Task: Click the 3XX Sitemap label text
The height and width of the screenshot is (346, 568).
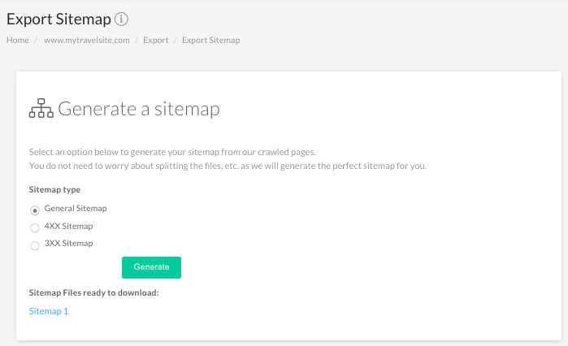Action: (x=69, y=243)
